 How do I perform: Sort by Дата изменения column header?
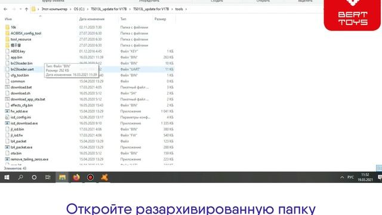tap(92, 19)
